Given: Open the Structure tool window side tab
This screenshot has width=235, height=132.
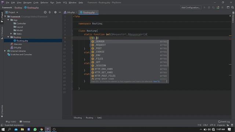Looking at the screenshot, I should (x=2, y=33).
